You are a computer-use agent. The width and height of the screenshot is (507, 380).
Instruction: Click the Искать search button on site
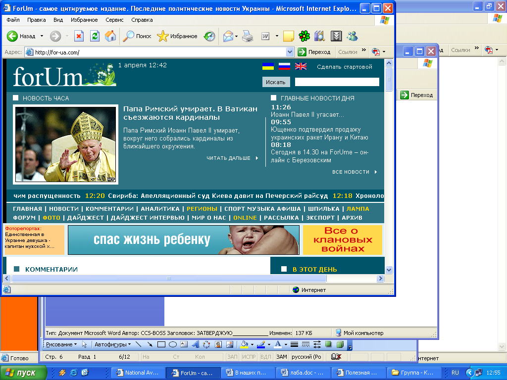point(276,82)
